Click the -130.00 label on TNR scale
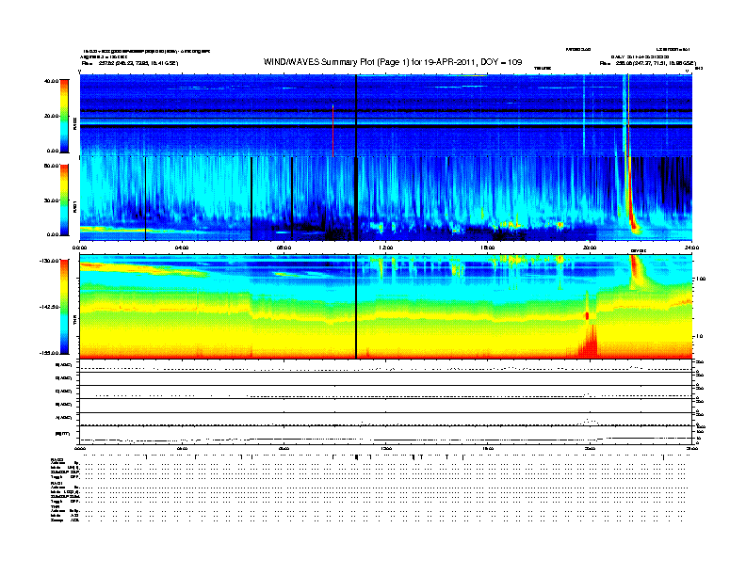The image size is (746, 576). coord(50,261)
